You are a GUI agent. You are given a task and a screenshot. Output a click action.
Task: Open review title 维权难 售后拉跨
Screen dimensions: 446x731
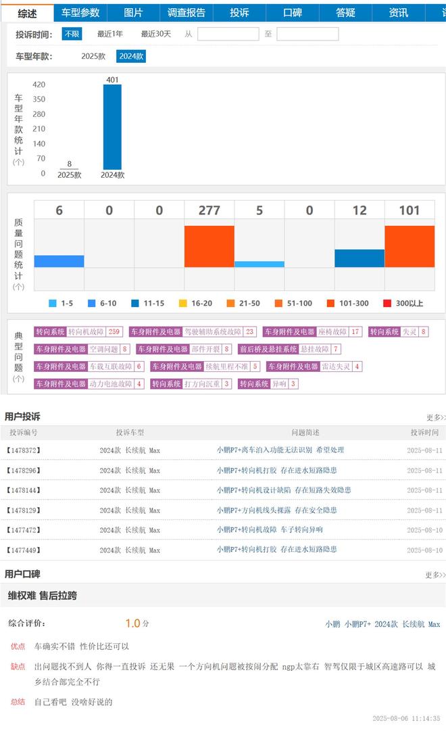pyautogui.click(x=43, y=596)
